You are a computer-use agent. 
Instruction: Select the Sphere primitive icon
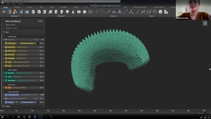(x=67, y=12)
